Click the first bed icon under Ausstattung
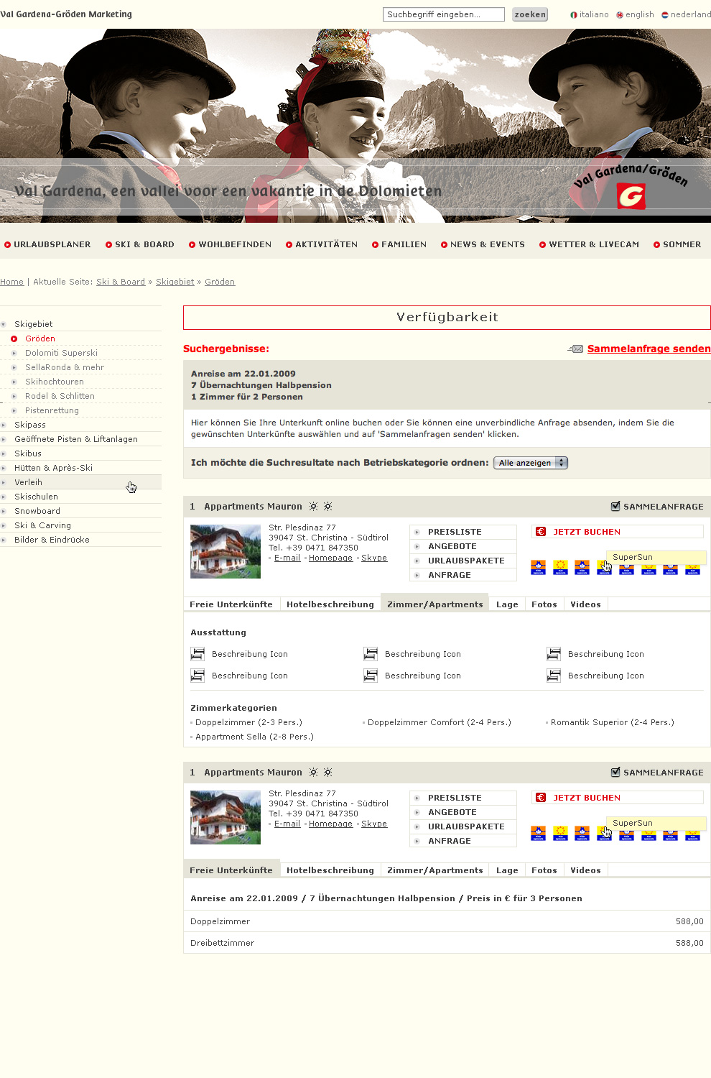This screenshot has height=1078, width=711. pos(197,654)
